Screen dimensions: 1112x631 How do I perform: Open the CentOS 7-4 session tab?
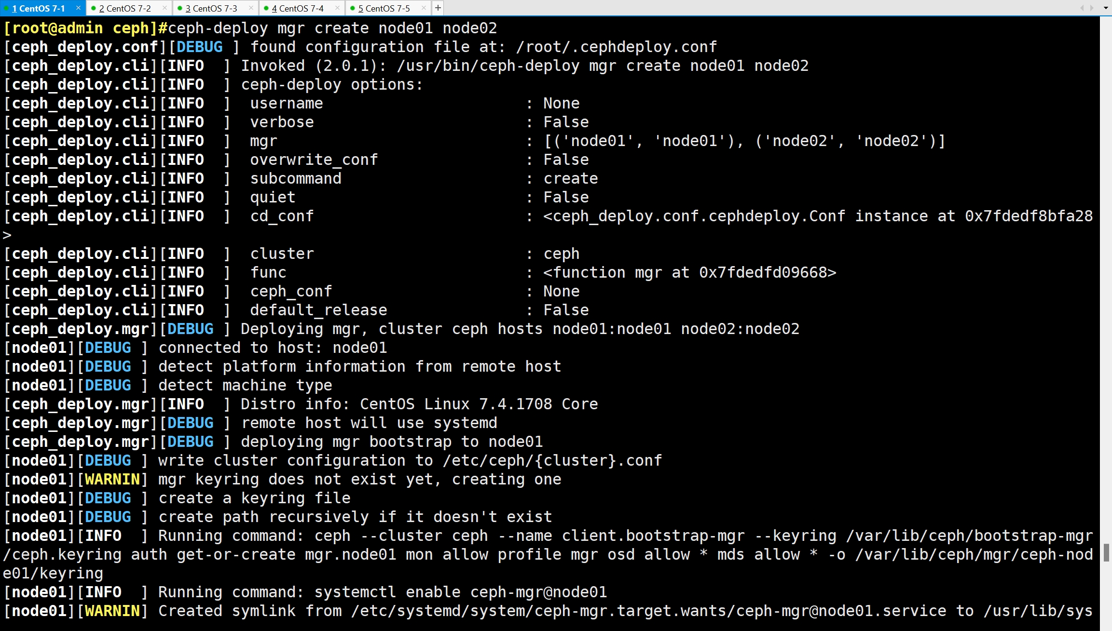click(x=297, y=8)
